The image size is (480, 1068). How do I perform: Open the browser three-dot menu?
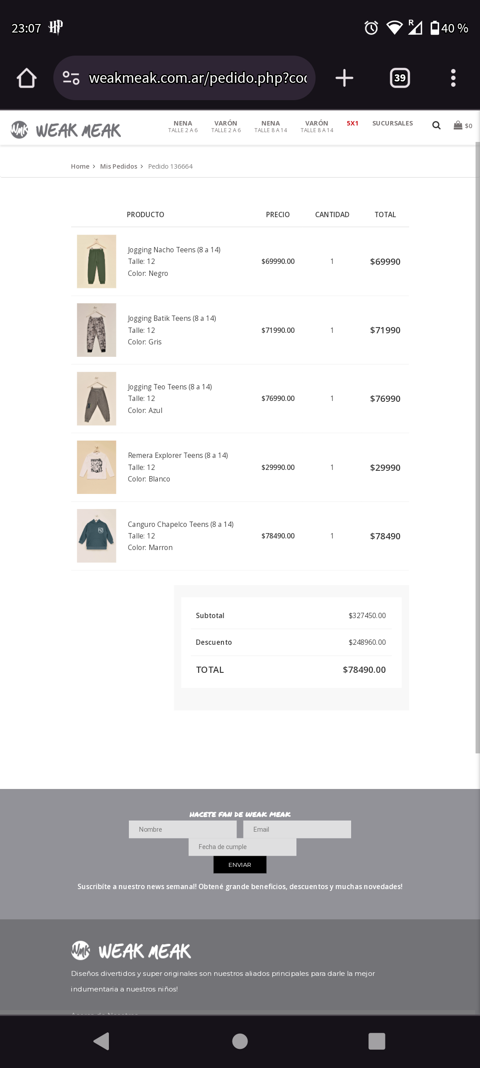point(453,78)
